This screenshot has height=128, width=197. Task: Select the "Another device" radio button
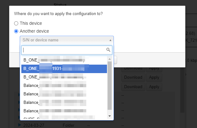(16, 31)
